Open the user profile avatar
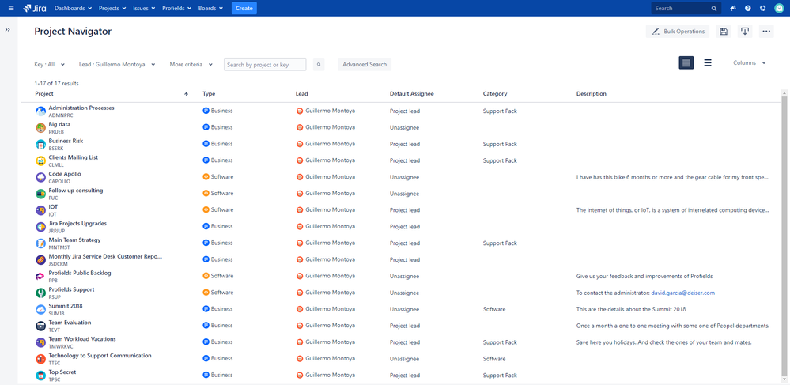Image resolution: width=790 pixels, height=385 pixels. pyautogui.click(x=779, y=8)
